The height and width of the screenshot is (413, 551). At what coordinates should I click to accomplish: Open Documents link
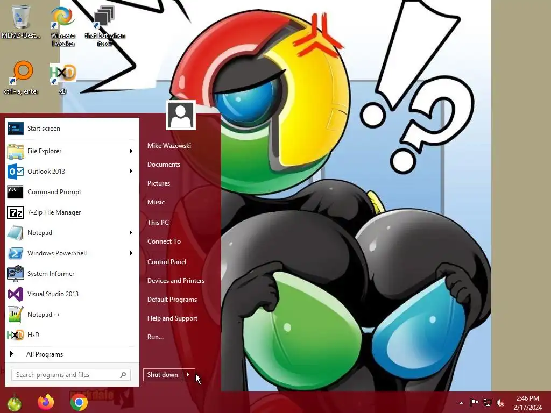(164, 165)
